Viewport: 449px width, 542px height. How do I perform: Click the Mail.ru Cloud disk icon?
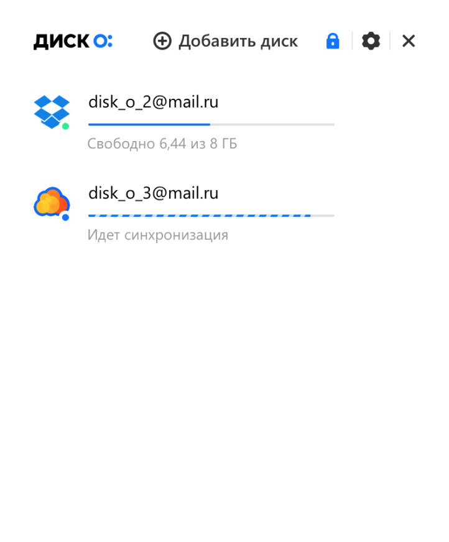[52, 202]
